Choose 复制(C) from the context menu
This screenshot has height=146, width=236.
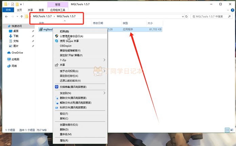(80, 118)
